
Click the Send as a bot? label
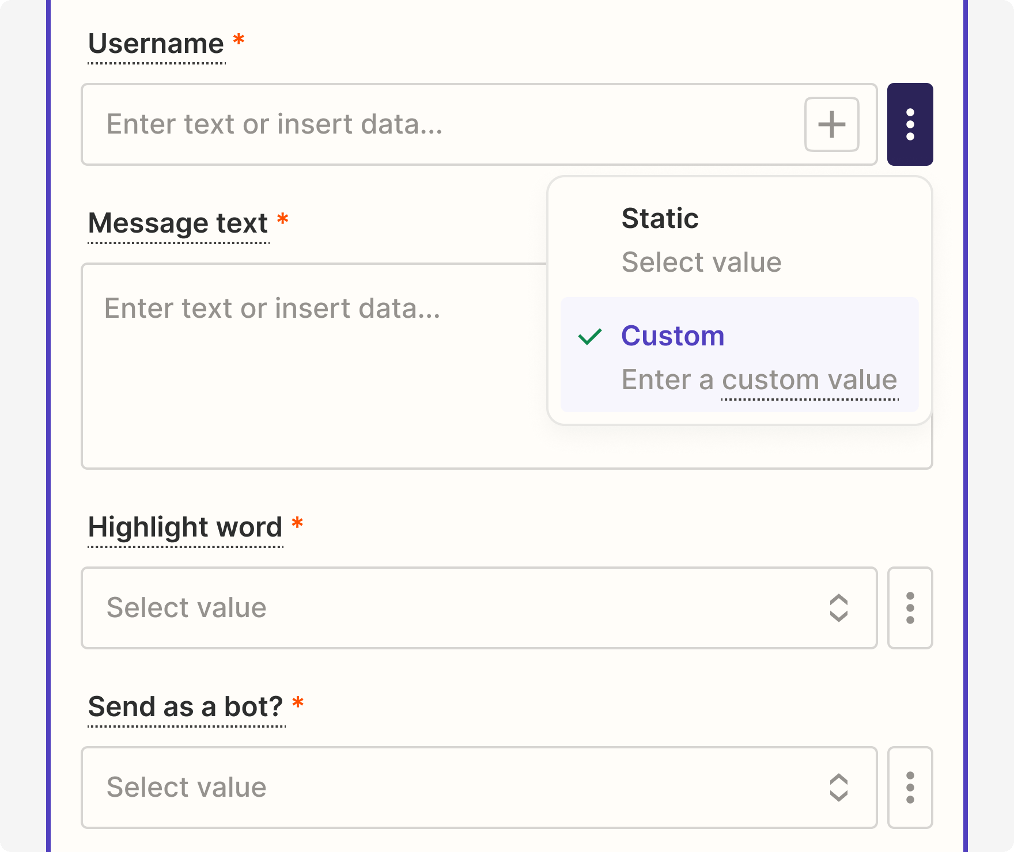click(x=186, y=707)
